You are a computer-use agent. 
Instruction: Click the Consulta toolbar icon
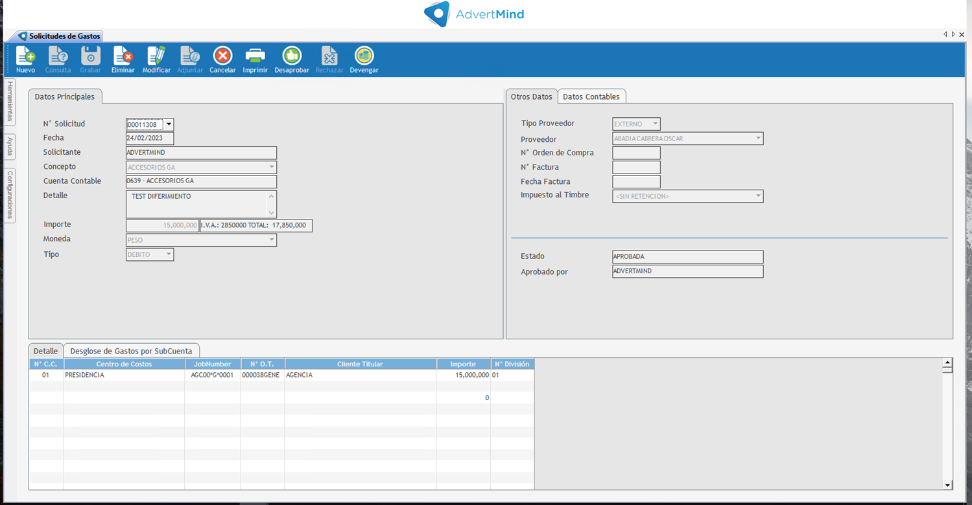pyautogui.click(x=58, y=60)
